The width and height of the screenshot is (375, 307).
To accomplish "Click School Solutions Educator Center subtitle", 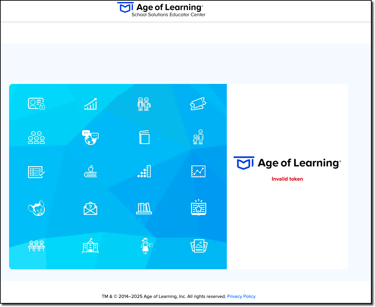I will 168,14.
